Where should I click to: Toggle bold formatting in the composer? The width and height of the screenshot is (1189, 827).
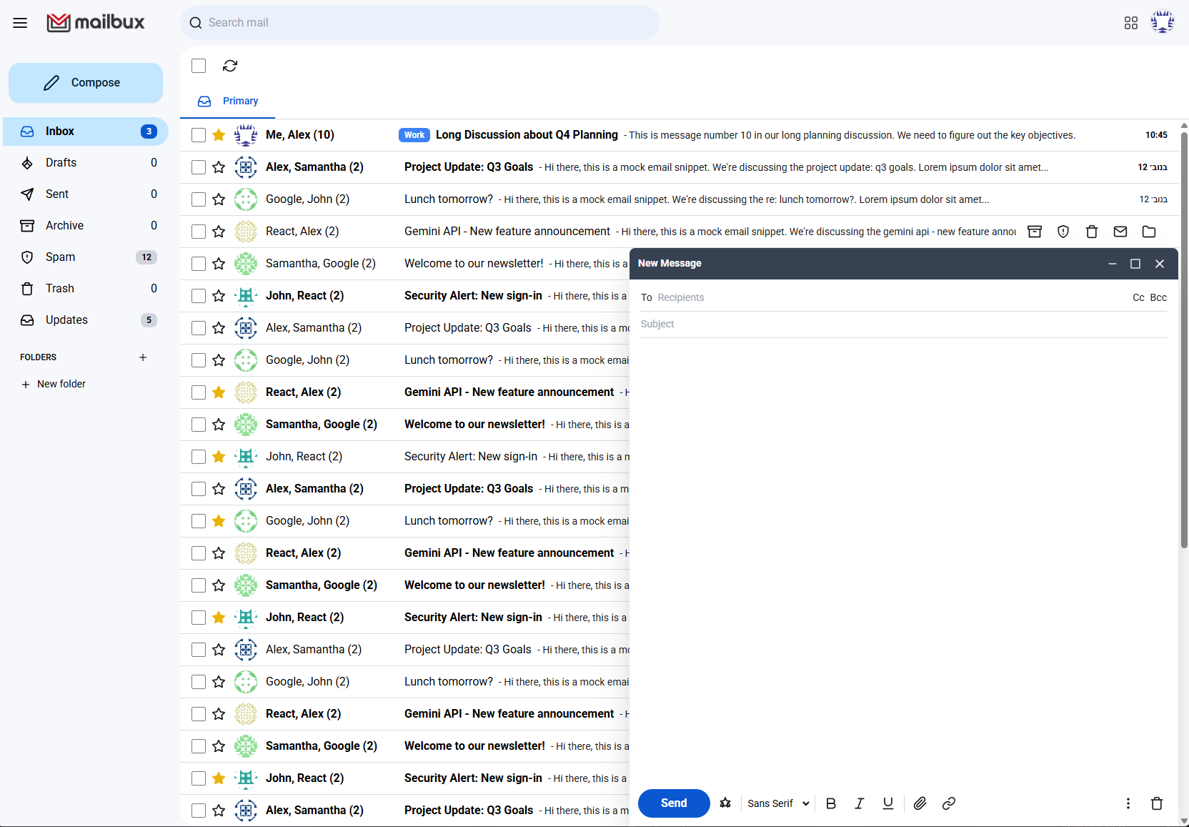(x=831, y=803)
